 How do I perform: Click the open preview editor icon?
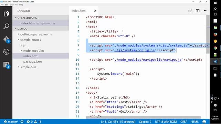point(190,11)
